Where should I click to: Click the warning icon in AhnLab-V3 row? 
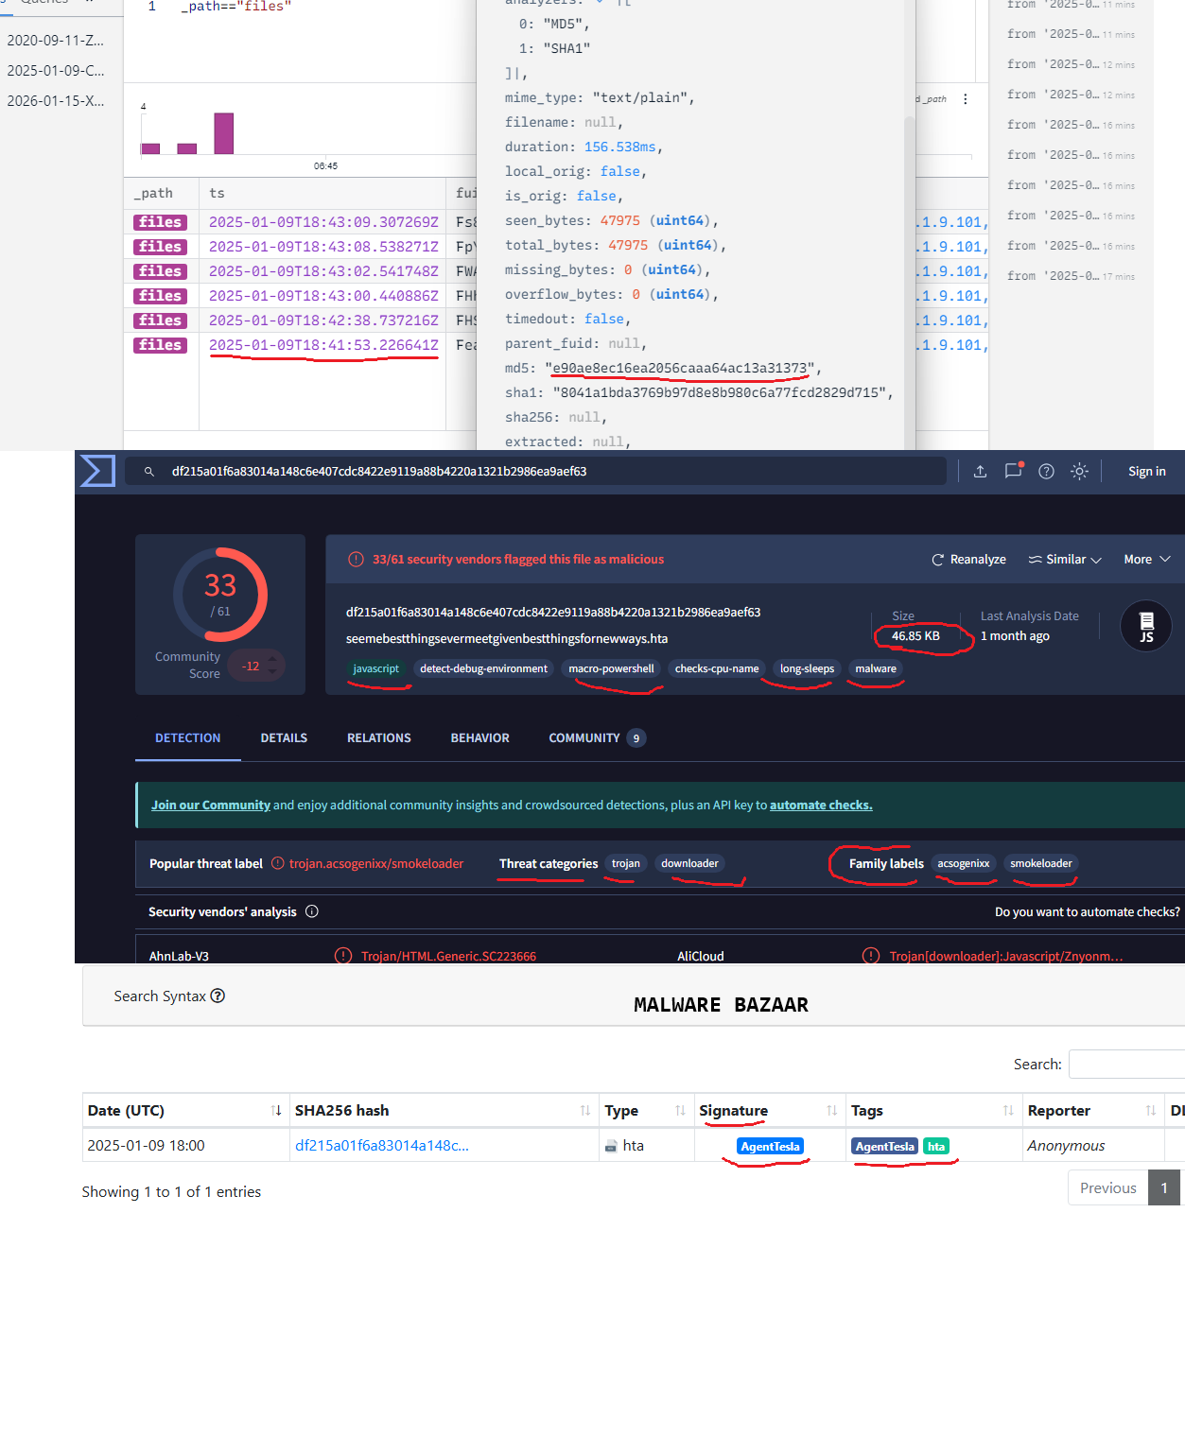tap(343, 956)
